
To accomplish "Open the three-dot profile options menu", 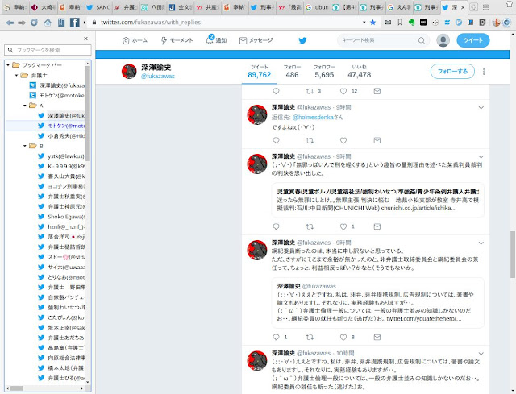I will pos(484,72).
